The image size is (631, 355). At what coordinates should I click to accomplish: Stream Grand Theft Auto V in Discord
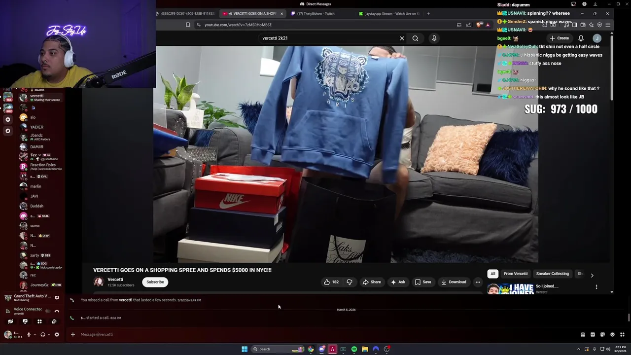coord(57,298)
